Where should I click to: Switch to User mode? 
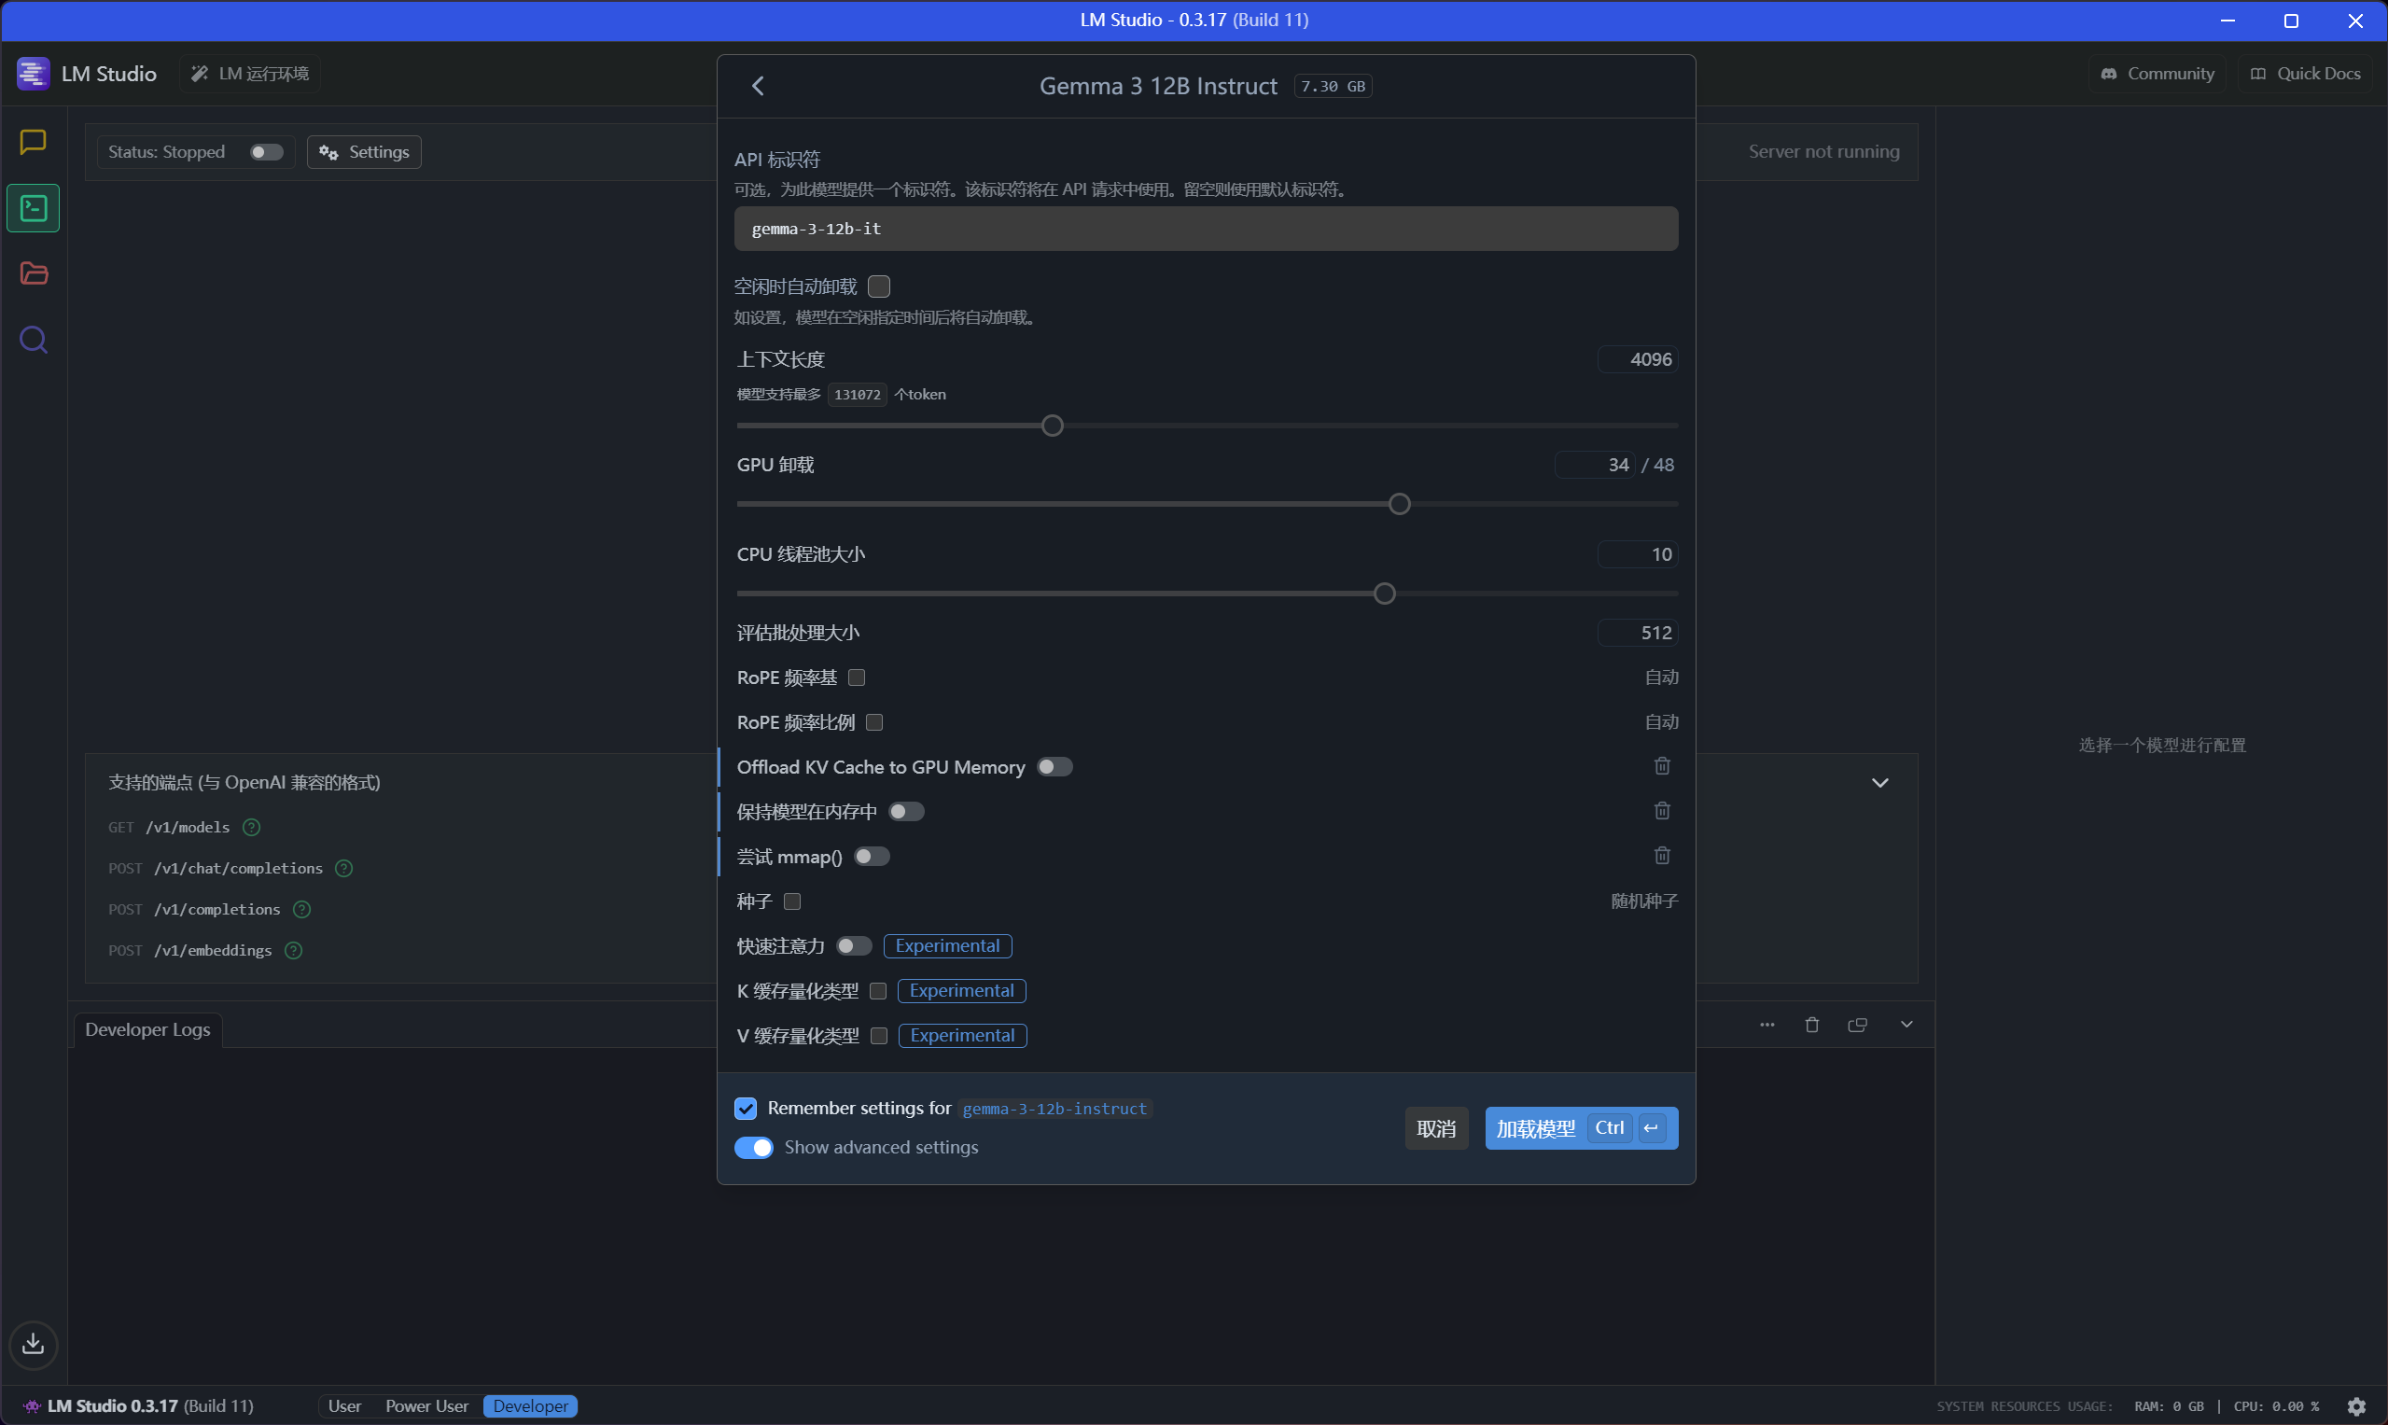pyautogui.click(x=344, y=1405)
